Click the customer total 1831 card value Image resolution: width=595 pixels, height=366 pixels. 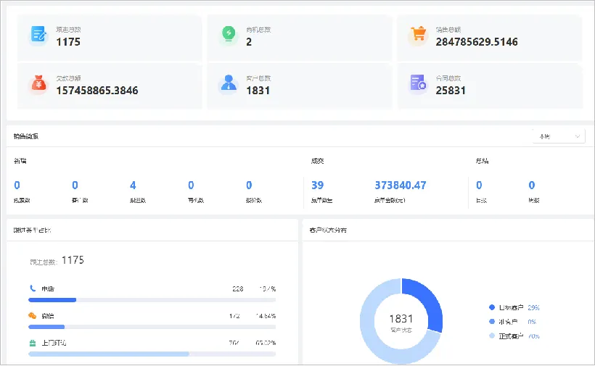[258, 91]
